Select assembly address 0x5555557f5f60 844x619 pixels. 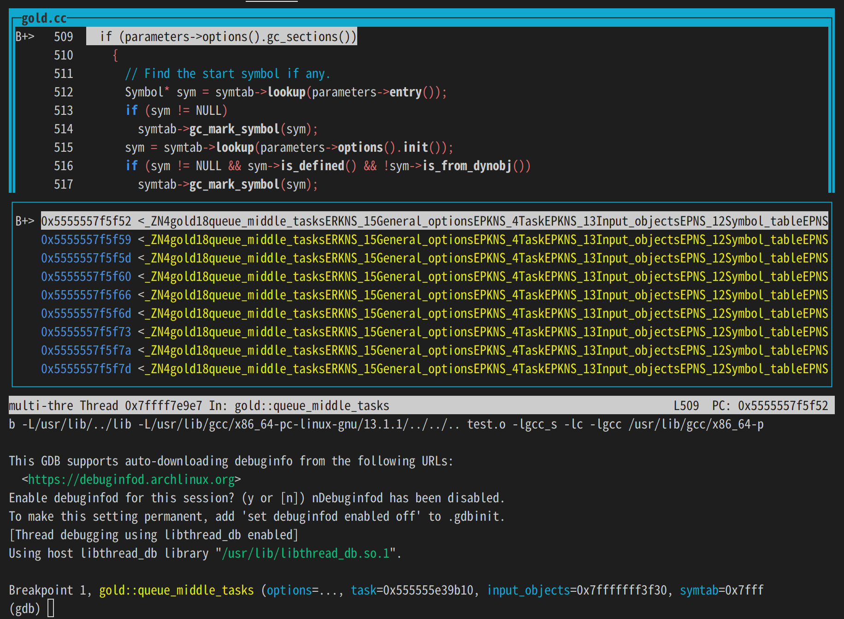point(86,276)
